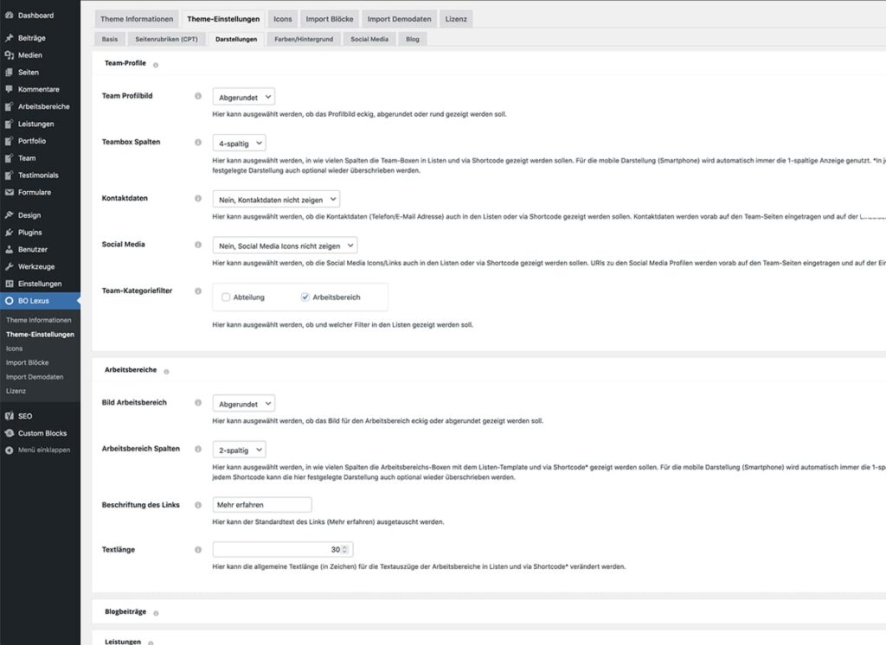Click the SEO icon in sidebar
Viewport: 886px width, 645px height.
pos(9,416)
